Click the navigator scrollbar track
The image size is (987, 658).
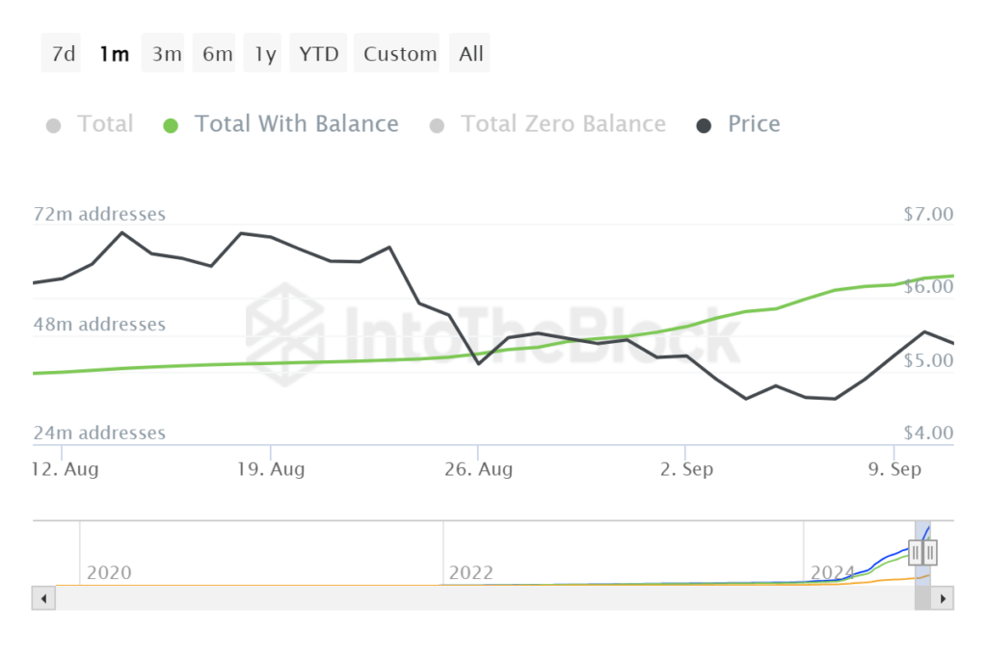tap(485, 598)
